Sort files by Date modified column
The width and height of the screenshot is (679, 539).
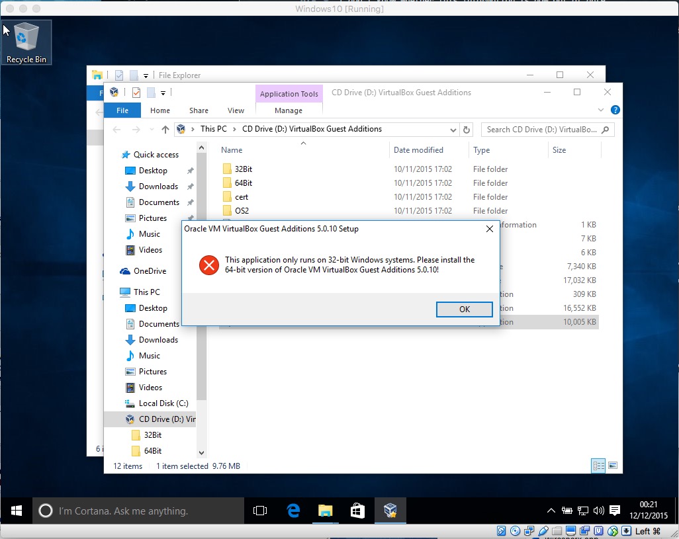click(x=418, y=150)
